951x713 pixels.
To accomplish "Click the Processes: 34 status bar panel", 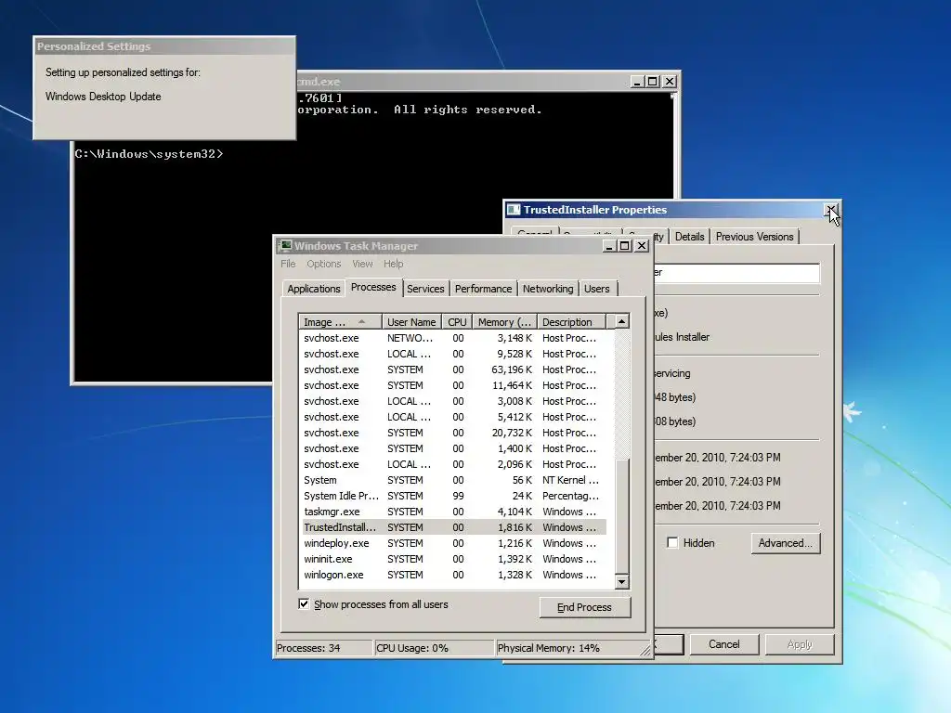I will (x=324, y=647).
